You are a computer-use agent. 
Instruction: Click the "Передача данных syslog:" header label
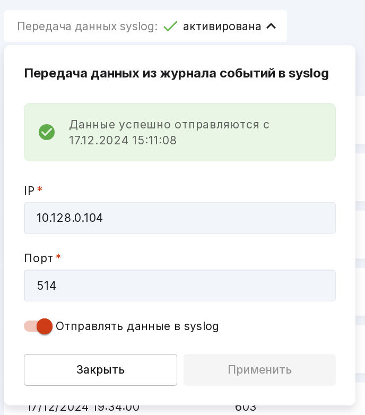pyautogui.click(x=88, y=26)
